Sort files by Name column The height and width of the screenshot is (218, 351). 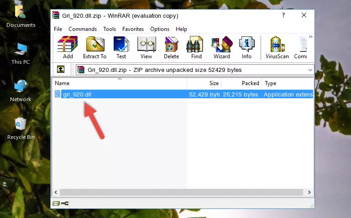[x=120, y=83]
